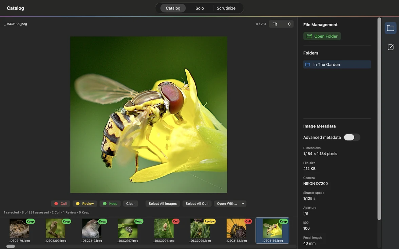Image resolution: width=399 pixels, height=249 pixels.
Task: Click the Folders heading
Action: (311, 53)
